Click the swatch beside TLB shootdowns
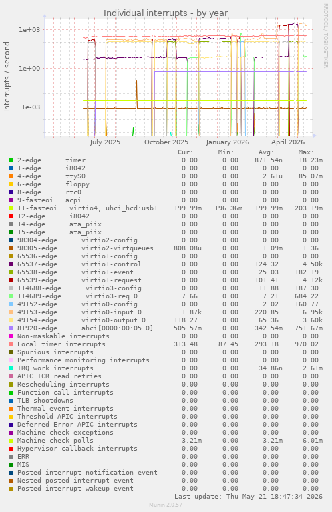This screenshot has width=332, height=512. tap(11, 401)
